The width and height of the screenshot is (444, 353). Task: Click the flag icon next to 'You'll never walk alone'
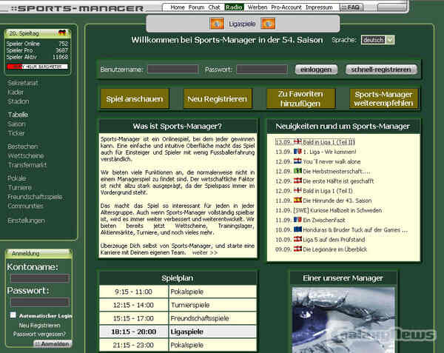click(297, 161)
